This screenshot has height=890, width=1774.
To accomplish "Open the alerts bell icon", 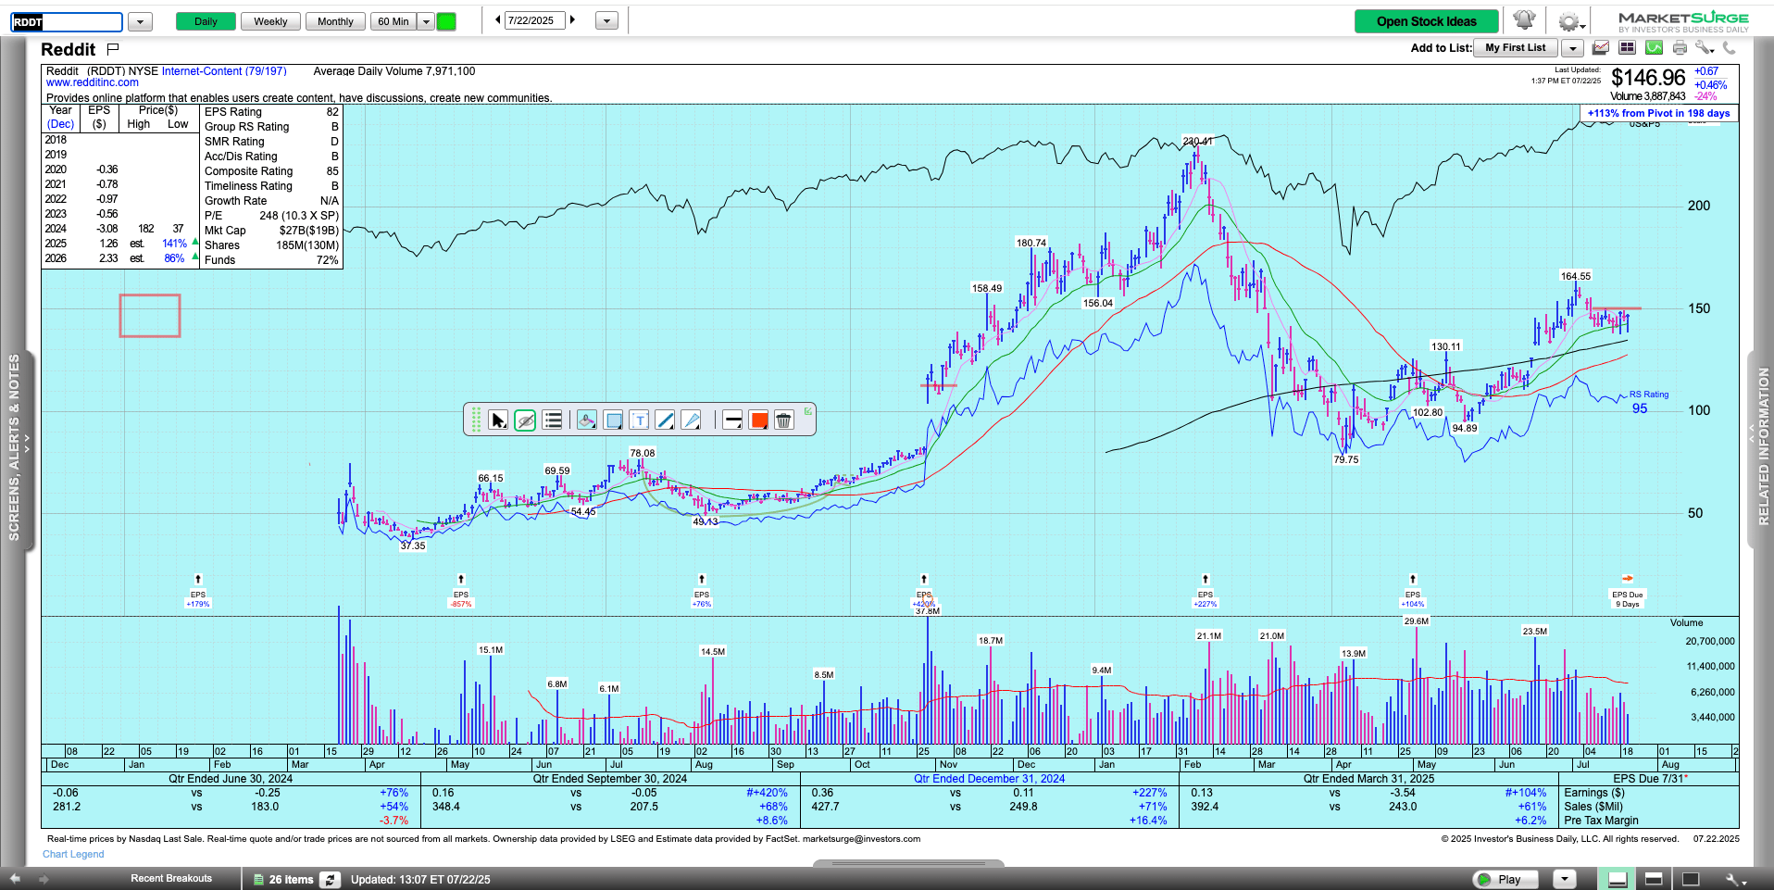I will pyautogui.click(x=1524, y=20).
